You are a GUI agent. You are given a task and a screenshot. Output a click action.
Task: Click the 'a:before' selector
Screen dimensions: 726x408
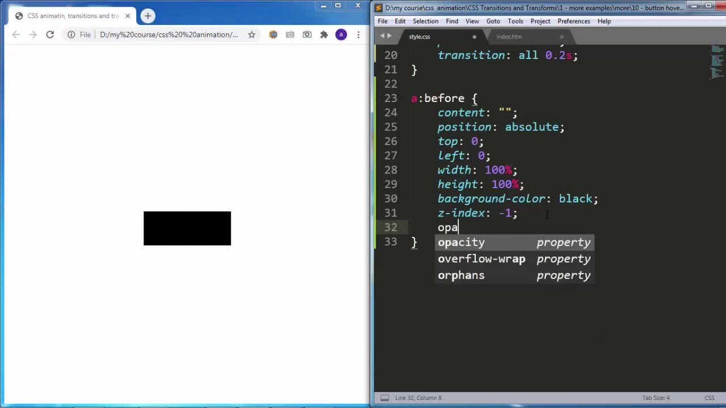point(437,98)
